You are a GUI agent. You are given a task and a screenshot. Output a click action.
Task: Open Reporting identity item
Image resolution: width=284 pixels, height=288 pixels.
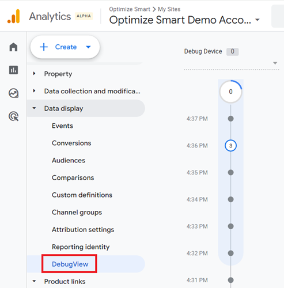coord(81,247)
